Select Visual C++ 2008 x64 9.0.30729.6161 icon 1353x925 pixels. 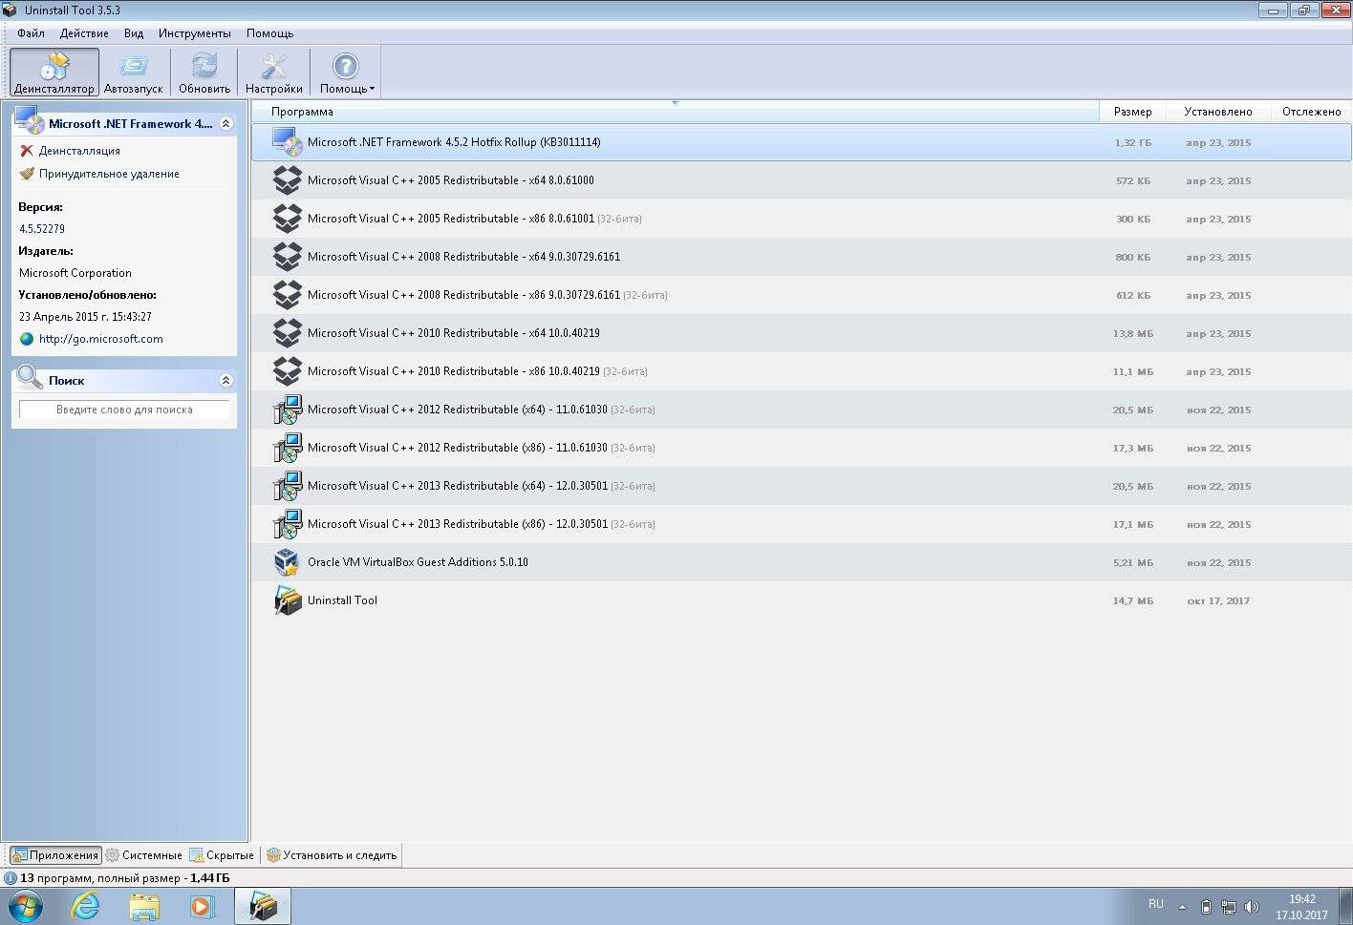point(287,257)
